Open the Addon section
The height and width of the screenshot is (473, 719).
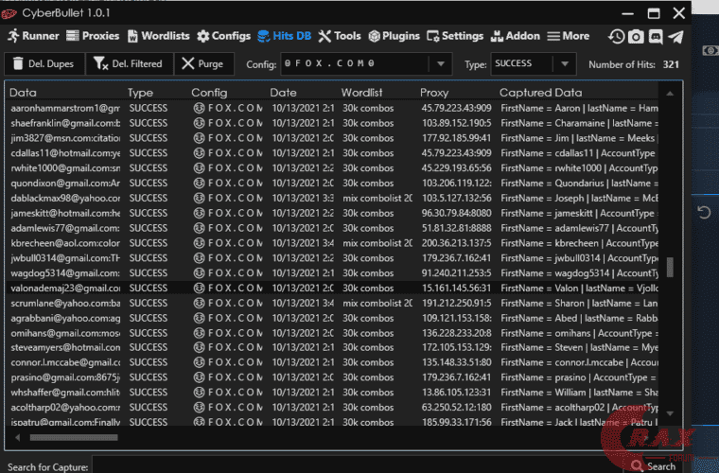[x=517, y=36]
